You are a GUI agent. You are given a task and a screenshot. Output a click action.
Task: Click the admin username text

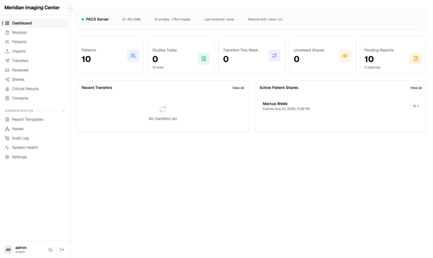pyautogui.click(x=21, y=247)
